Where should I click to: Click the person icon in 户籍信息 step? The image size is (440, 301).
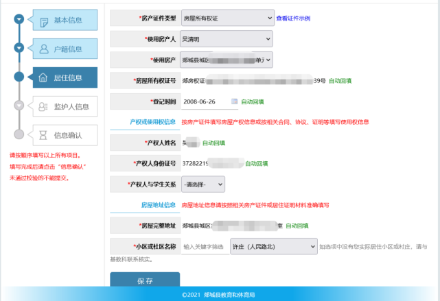pos(44,49)
